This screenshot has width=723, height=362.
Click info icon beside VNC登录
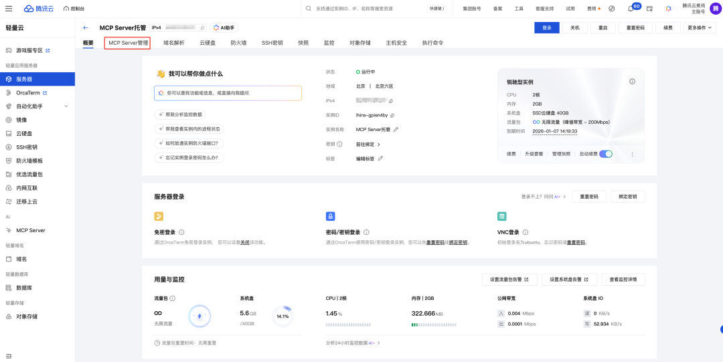pyautogui.click(x=526, y=232)
